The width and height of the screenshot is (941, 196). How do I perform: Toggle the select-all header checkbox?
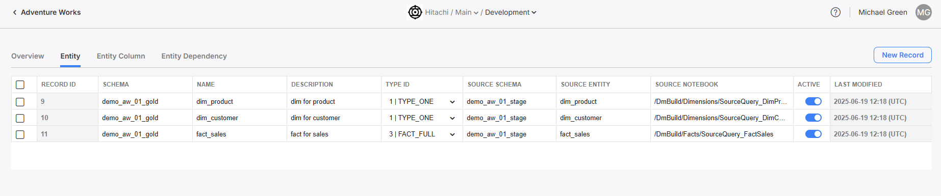point(20,85)
